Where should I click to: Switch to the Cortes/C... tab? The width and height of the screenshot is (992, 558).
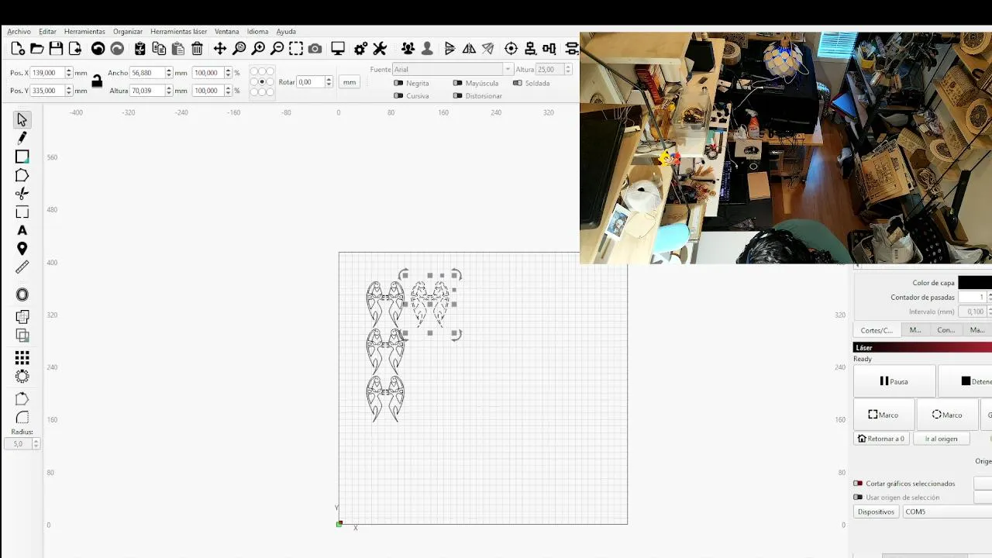click(877, 330)
